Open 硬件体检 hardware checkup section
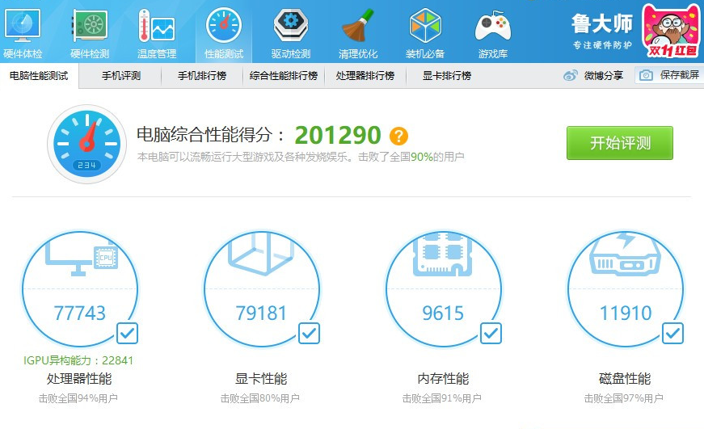The height and width of the screenshot is (429, 704). pyautogui.click(x=23, y=34)
